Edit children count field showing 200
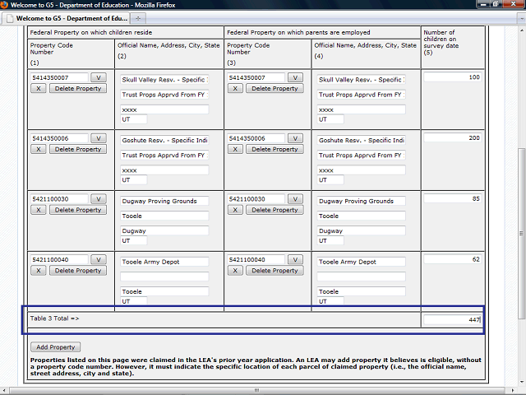The width and height of the screenshot is (526, 395). (x=453, y=137)
